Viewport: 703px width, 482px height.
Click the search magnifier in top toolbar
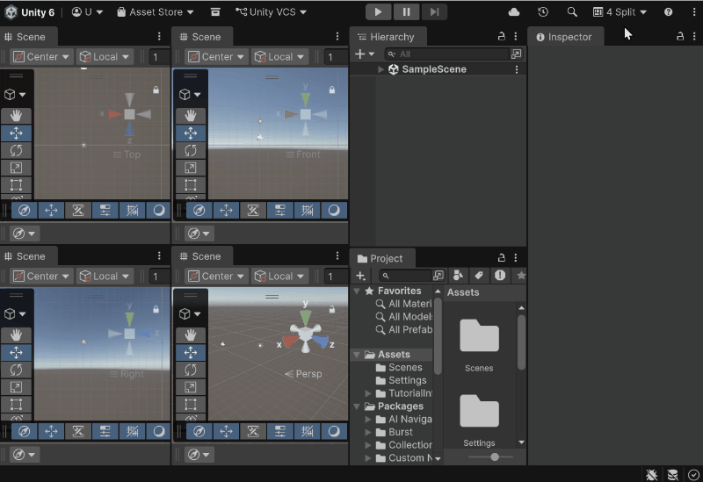tap(572, 12)
